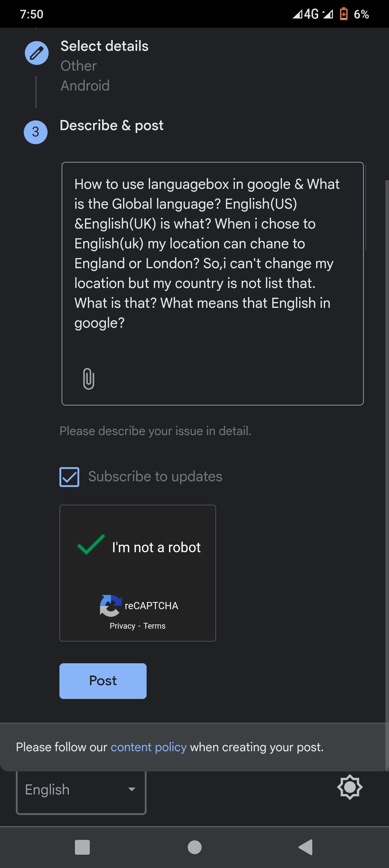Open the content policy link
Viewport: 389px width, 868px height.
[148, 747]
